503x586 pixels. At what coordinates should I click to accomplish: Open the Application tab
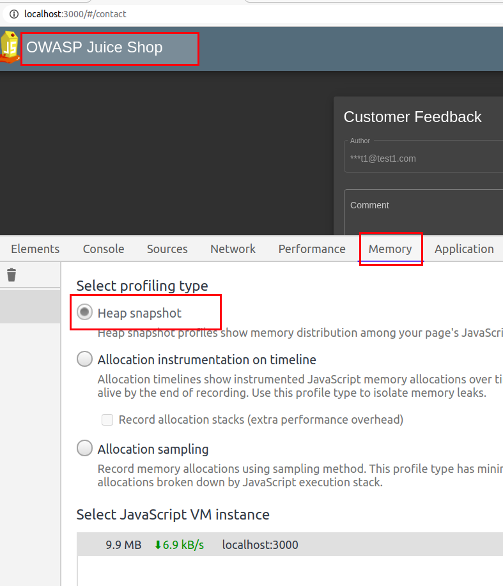click(464, 249)
